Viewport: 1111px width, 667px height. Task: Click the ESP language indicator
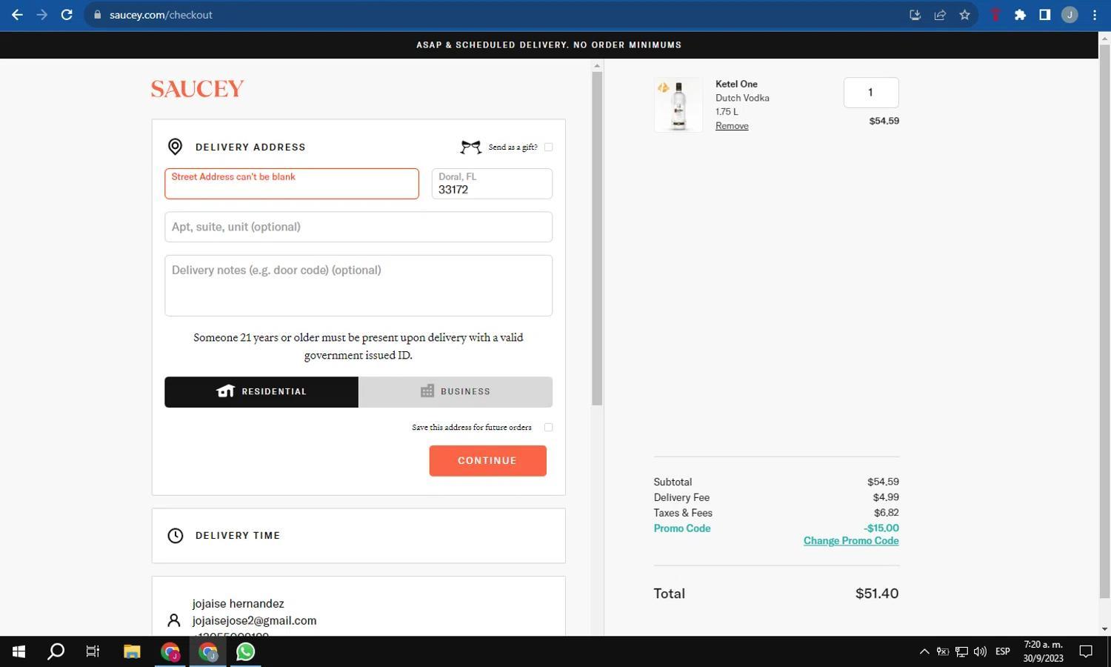tap(1003, 651)
